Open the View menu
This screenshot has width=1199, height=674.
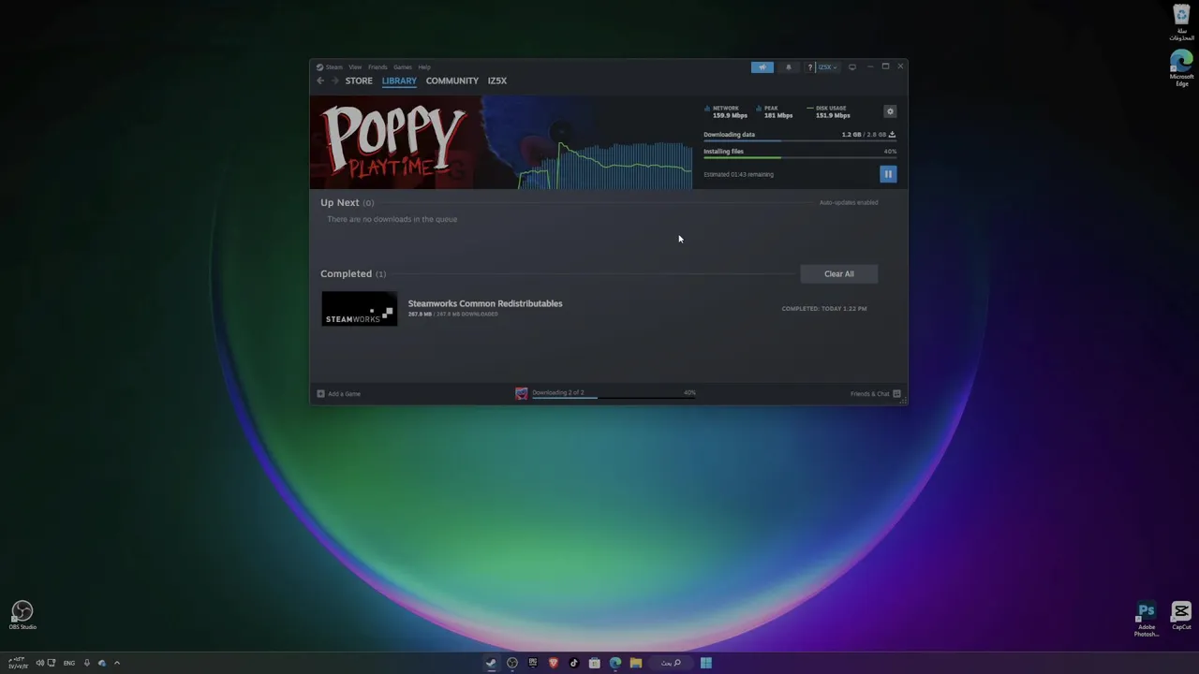355,67
